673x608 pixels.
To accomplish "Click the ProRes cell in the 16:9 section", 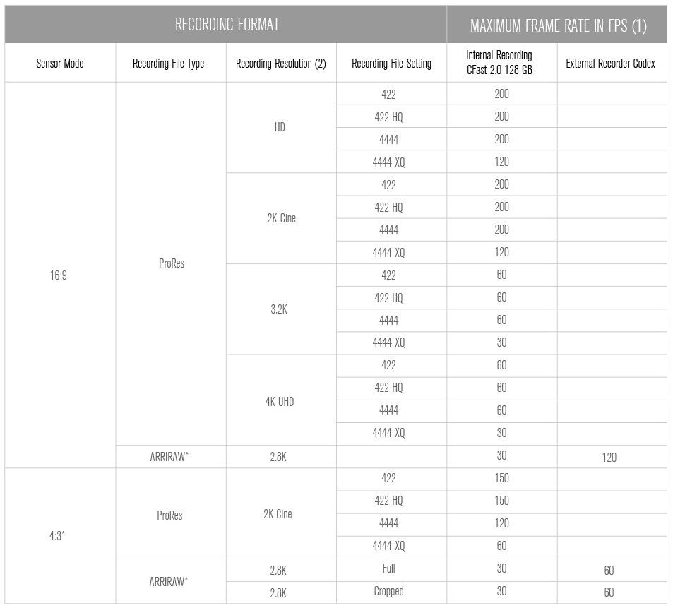I will 171,264.
